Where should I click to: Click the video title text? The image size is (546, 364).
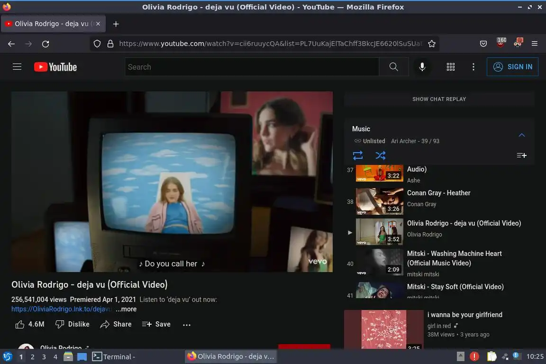tap(90, 284)
